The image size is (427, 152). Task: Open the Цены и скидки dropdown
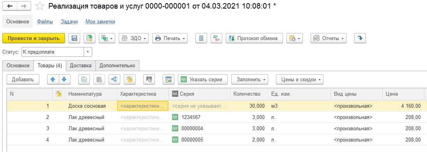click(300, 79)
